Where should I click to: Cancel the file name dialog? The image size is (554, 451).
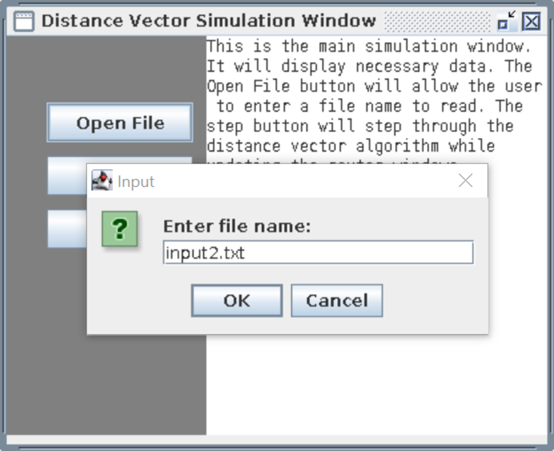tap(336, 301)
